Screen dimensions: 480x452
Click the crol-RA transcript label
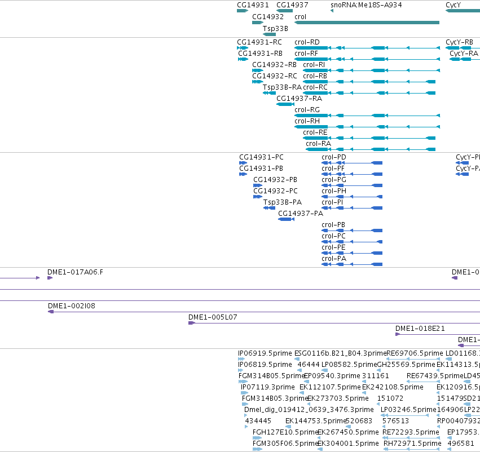[x=318, y=144]
